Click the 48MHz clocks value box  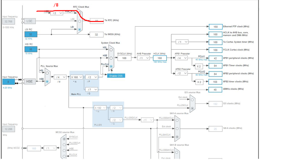coord(215,90)
